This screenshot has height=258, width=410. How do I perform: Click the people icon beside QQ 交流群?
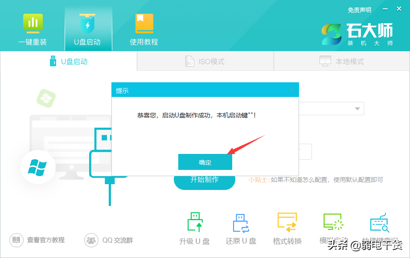pos(91,240)
